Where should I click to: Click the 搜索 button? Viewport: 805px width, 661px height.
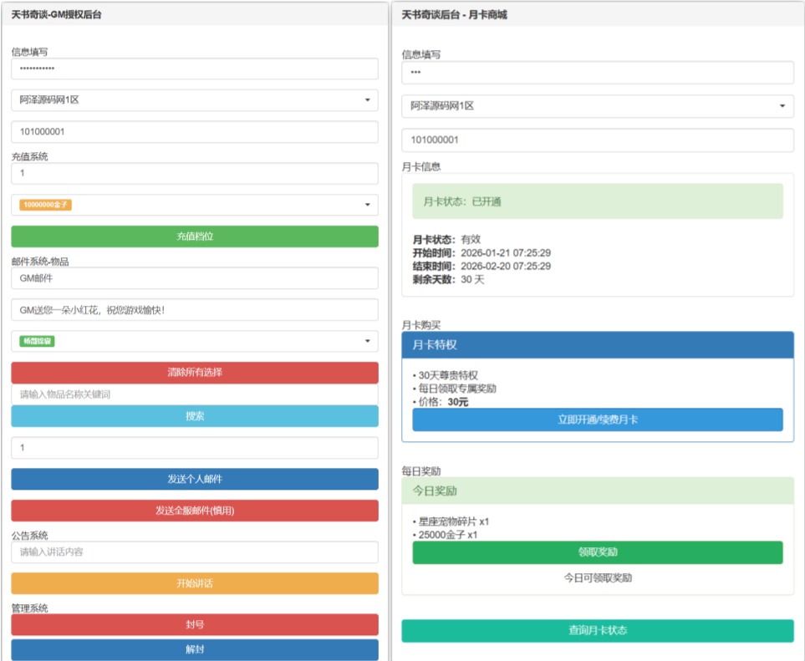coord(194,416)
